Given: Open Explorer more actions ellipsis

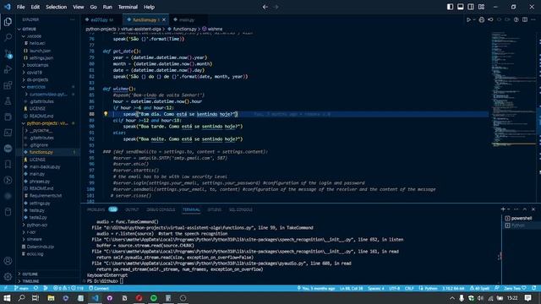Looking at the screenshot, I should 72,20.
